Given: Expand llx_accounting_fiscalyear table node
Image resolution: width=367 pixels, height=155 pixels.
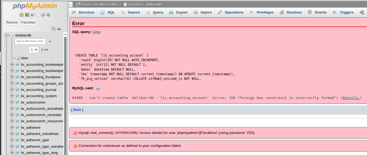Looking at the screenshot, I should click(x=12, y=77).
